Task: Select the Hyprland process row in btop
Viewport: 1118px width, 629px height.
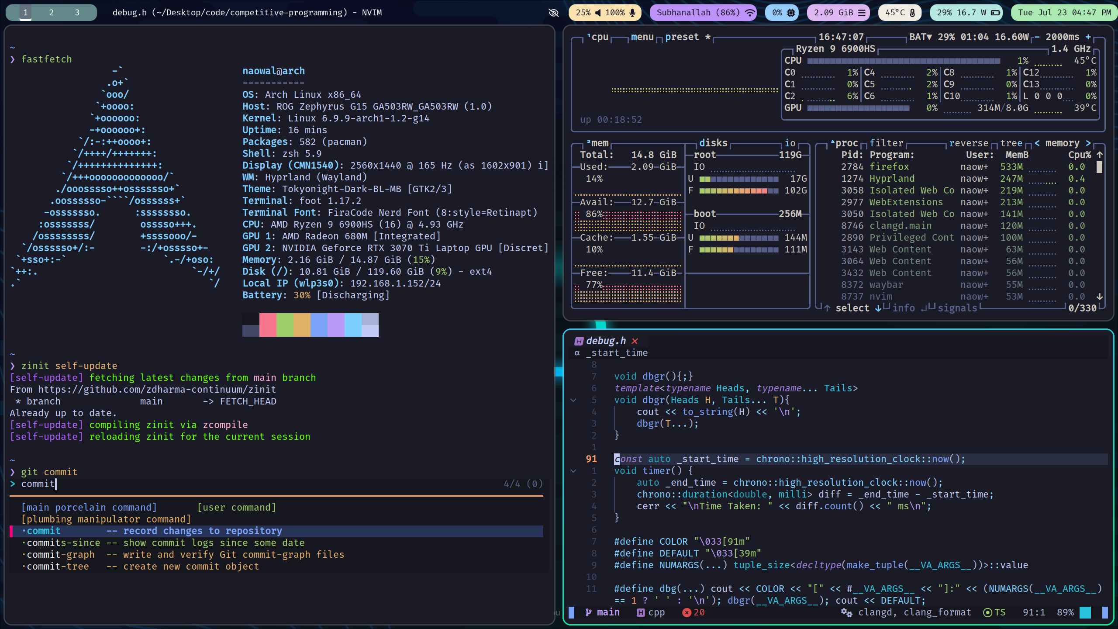Action: [963, 179]
